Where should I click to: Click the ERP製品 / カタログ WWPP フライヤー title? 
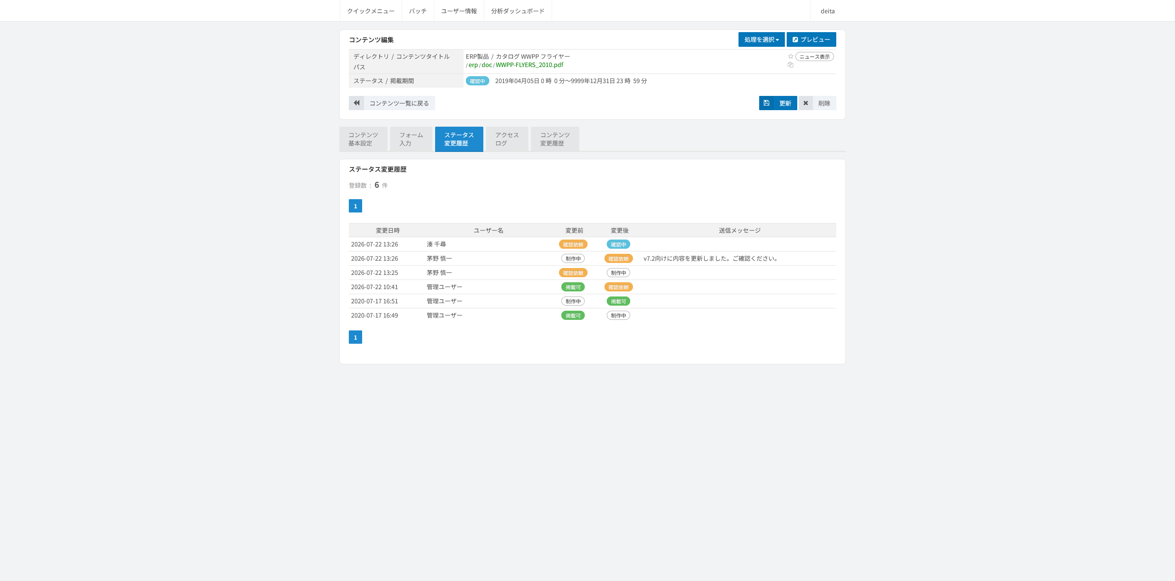(518, 56)
